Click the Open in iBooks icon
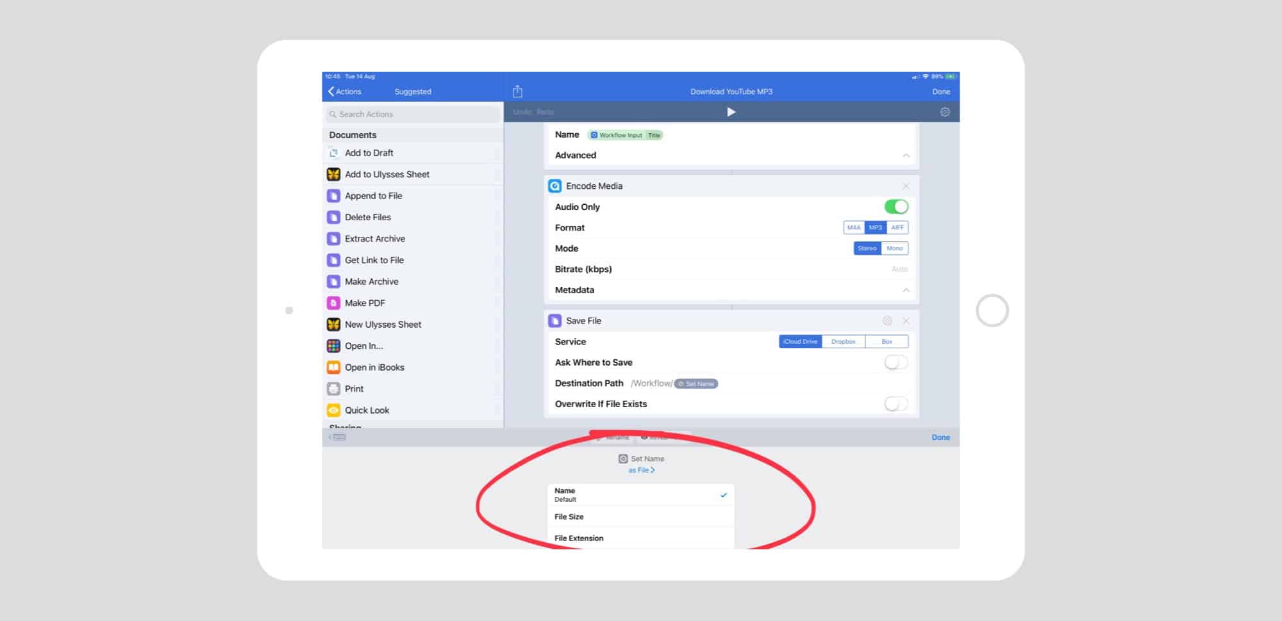The image size is (1282, 621). 333,367
